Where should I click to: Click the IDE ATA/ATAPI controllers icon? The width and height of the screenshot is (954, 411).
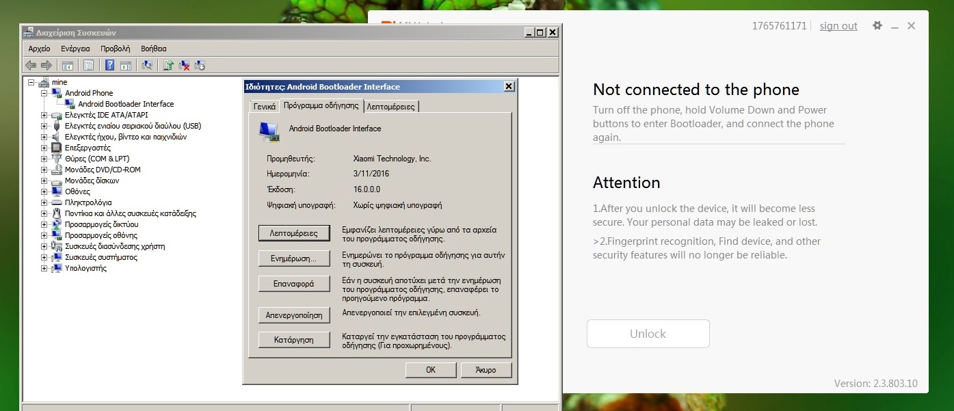click(x=57, y=115)
